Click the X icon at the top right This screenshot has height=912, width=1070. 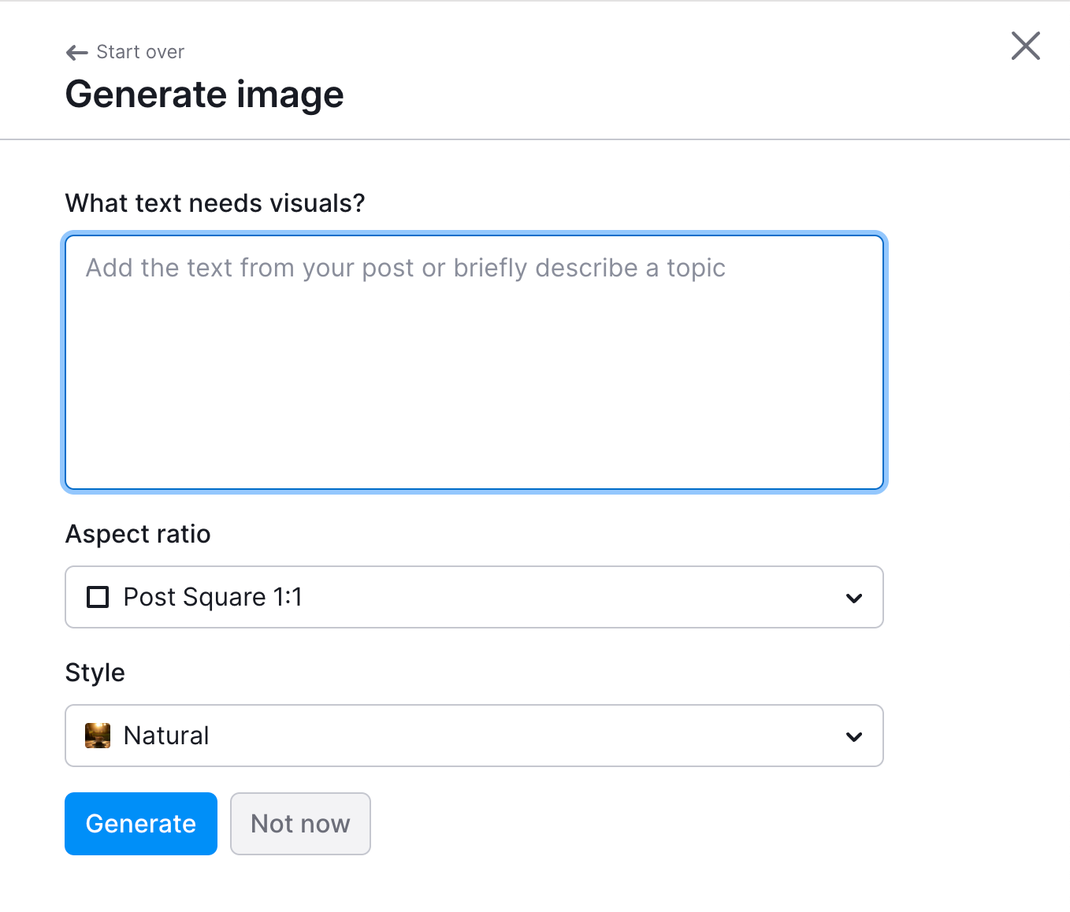click(x=1025, y=46)
